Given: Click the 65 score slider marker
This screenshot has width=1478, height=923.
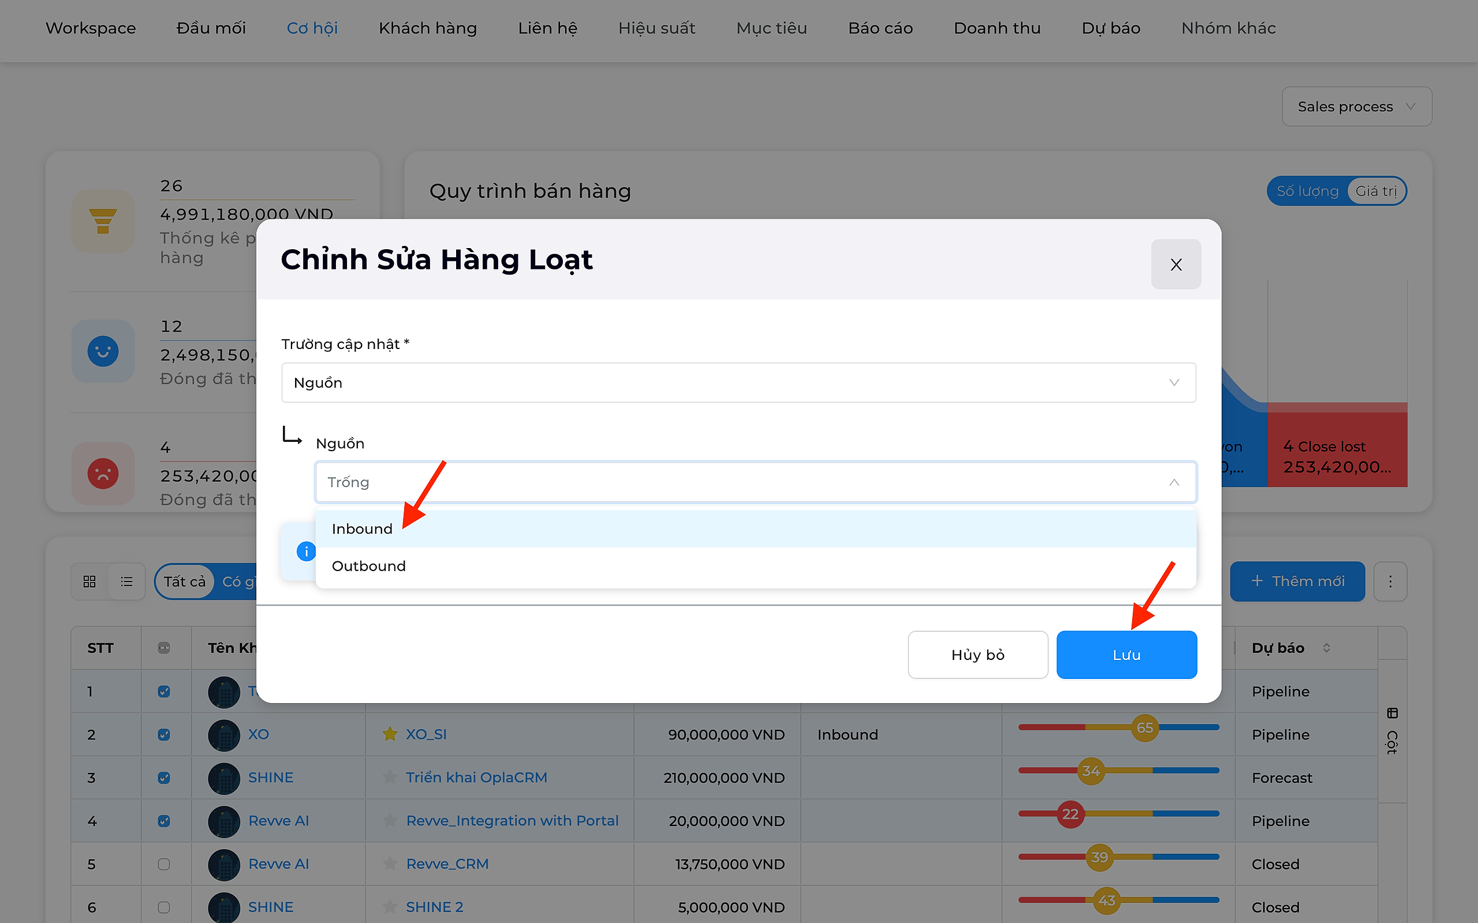Looking at the screenshot, I should click(x=1144, y=727).
